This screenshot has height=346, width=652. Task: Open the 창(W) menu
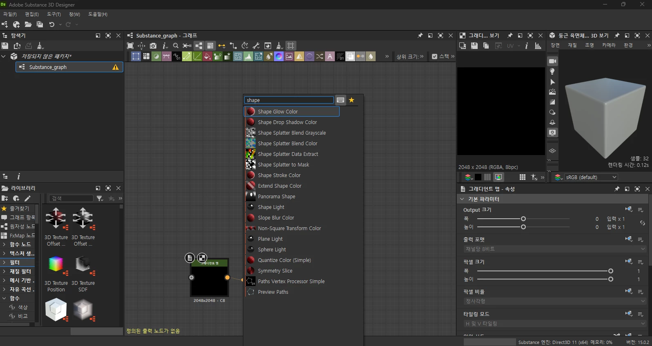pos(74,14)
